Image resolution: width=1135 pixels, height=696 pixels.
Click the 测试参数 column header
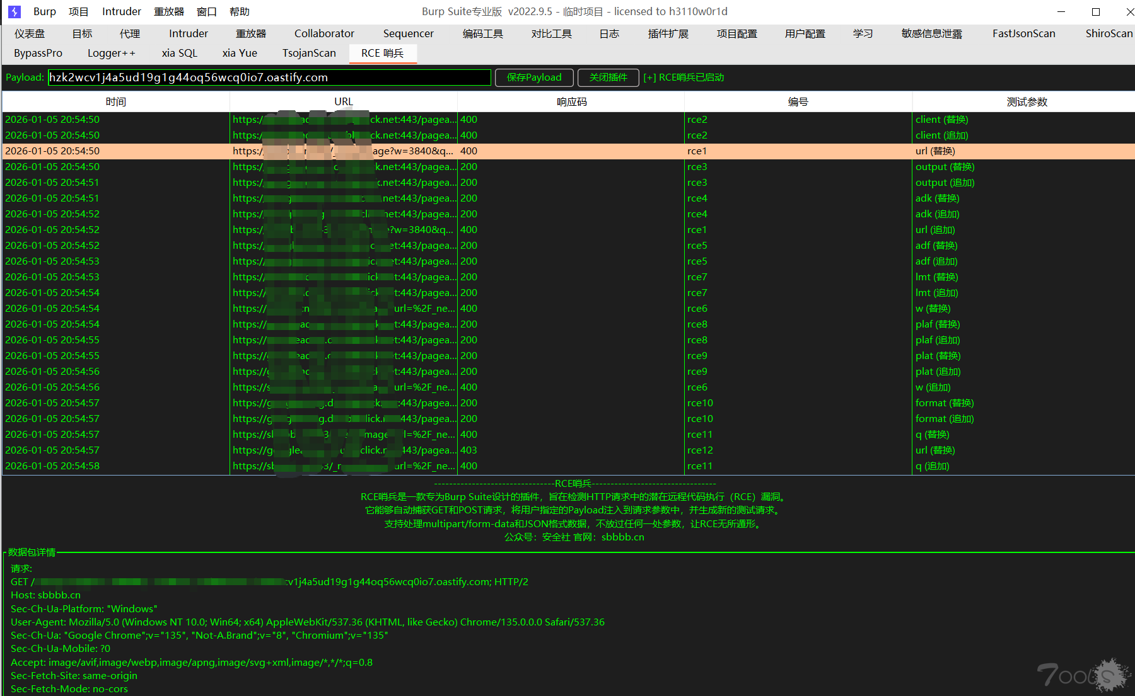click(x=1026, y=102)
